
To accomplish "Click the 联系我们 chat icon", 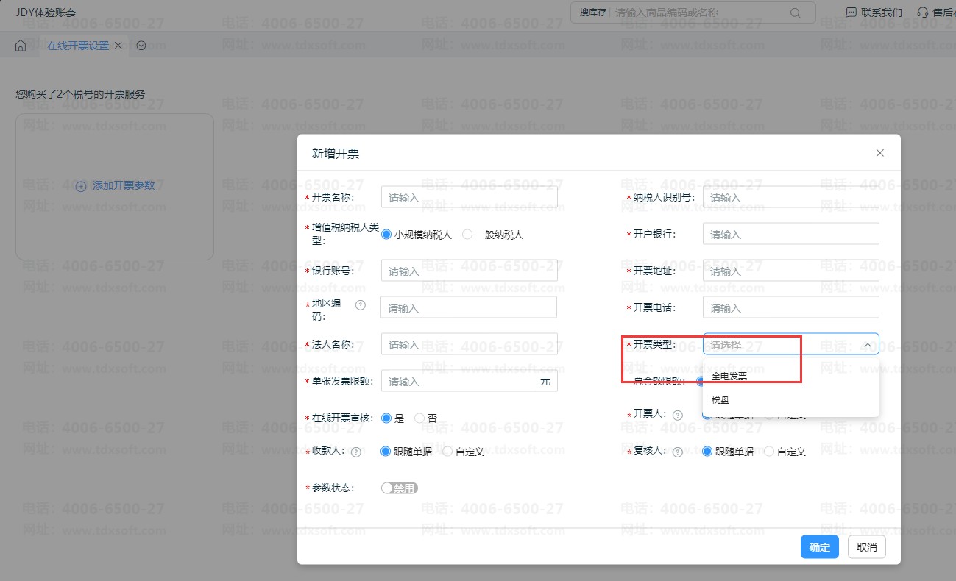I will tap(851, 13).
